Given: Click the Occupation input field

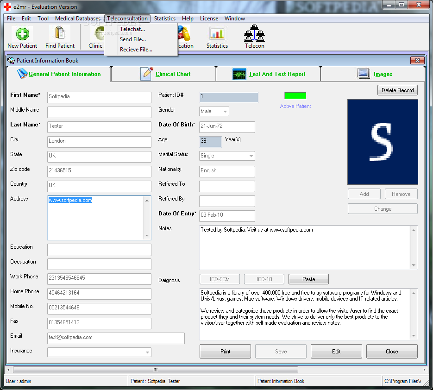Looking at the screenshot, I should pos(99,264).
